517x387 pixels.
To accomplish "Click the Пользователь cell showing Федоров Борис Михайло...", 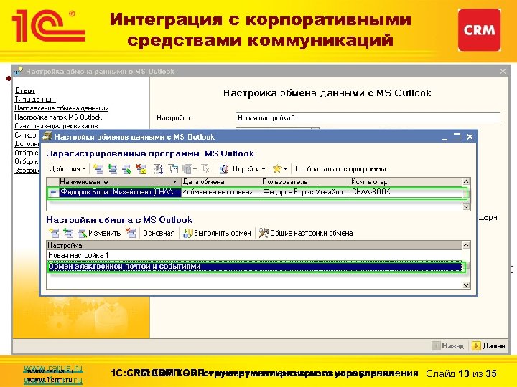I will (x=305, y=192).
